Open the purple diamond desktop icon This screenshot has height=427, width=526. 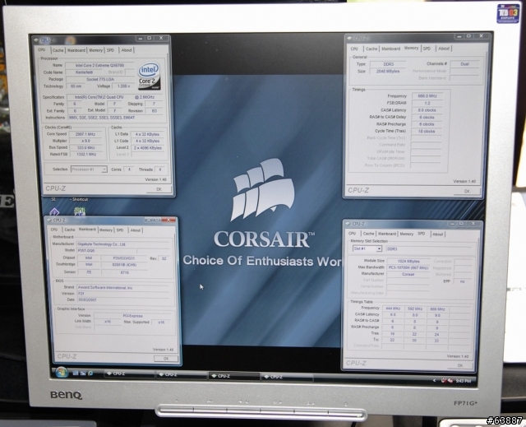(54, 212)
